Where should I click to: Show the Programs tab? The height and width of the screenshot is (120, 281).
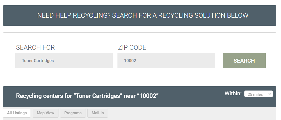73,113
